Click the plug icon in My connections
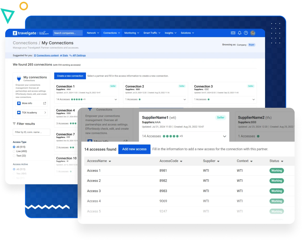 pos(19,79)
